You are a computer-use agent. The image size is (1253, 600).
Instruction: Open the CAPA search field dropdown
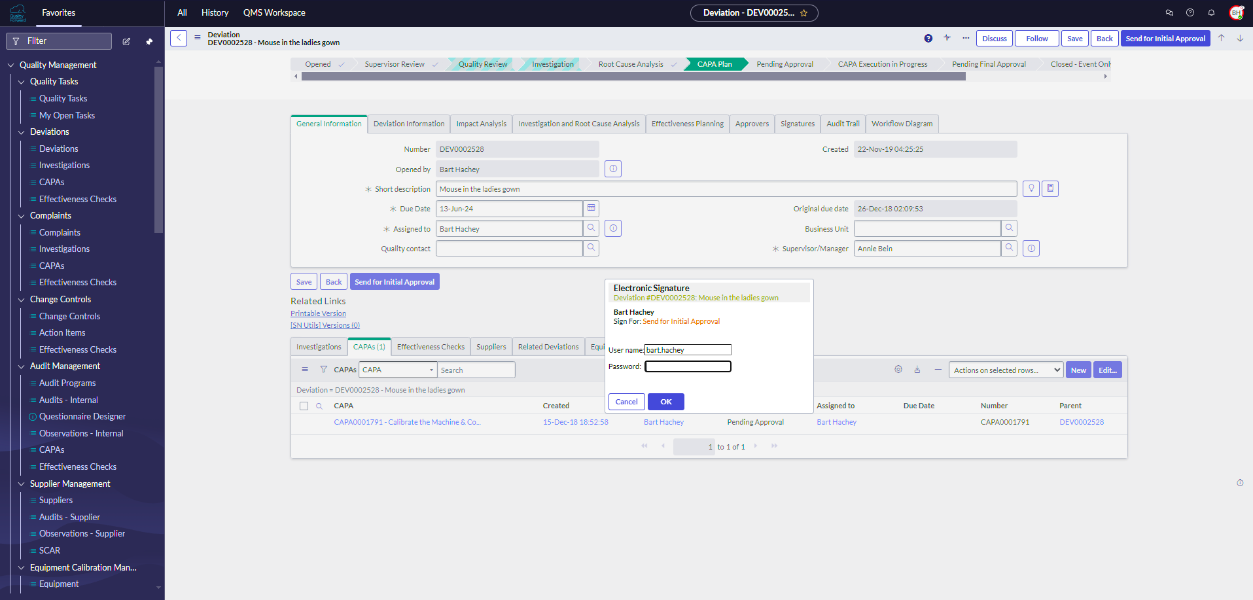397,370
